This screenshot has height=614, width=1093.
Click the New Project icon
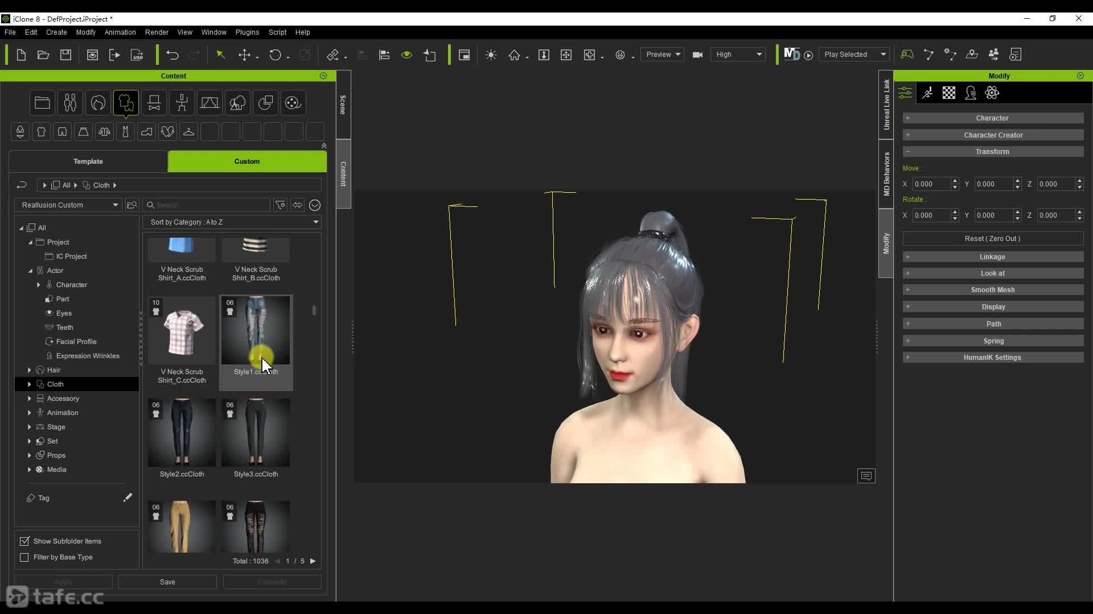(x=21, y=55)
